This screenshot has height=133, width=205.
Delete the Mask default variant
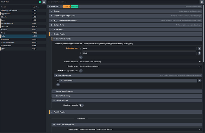click(x=199, y=53)
